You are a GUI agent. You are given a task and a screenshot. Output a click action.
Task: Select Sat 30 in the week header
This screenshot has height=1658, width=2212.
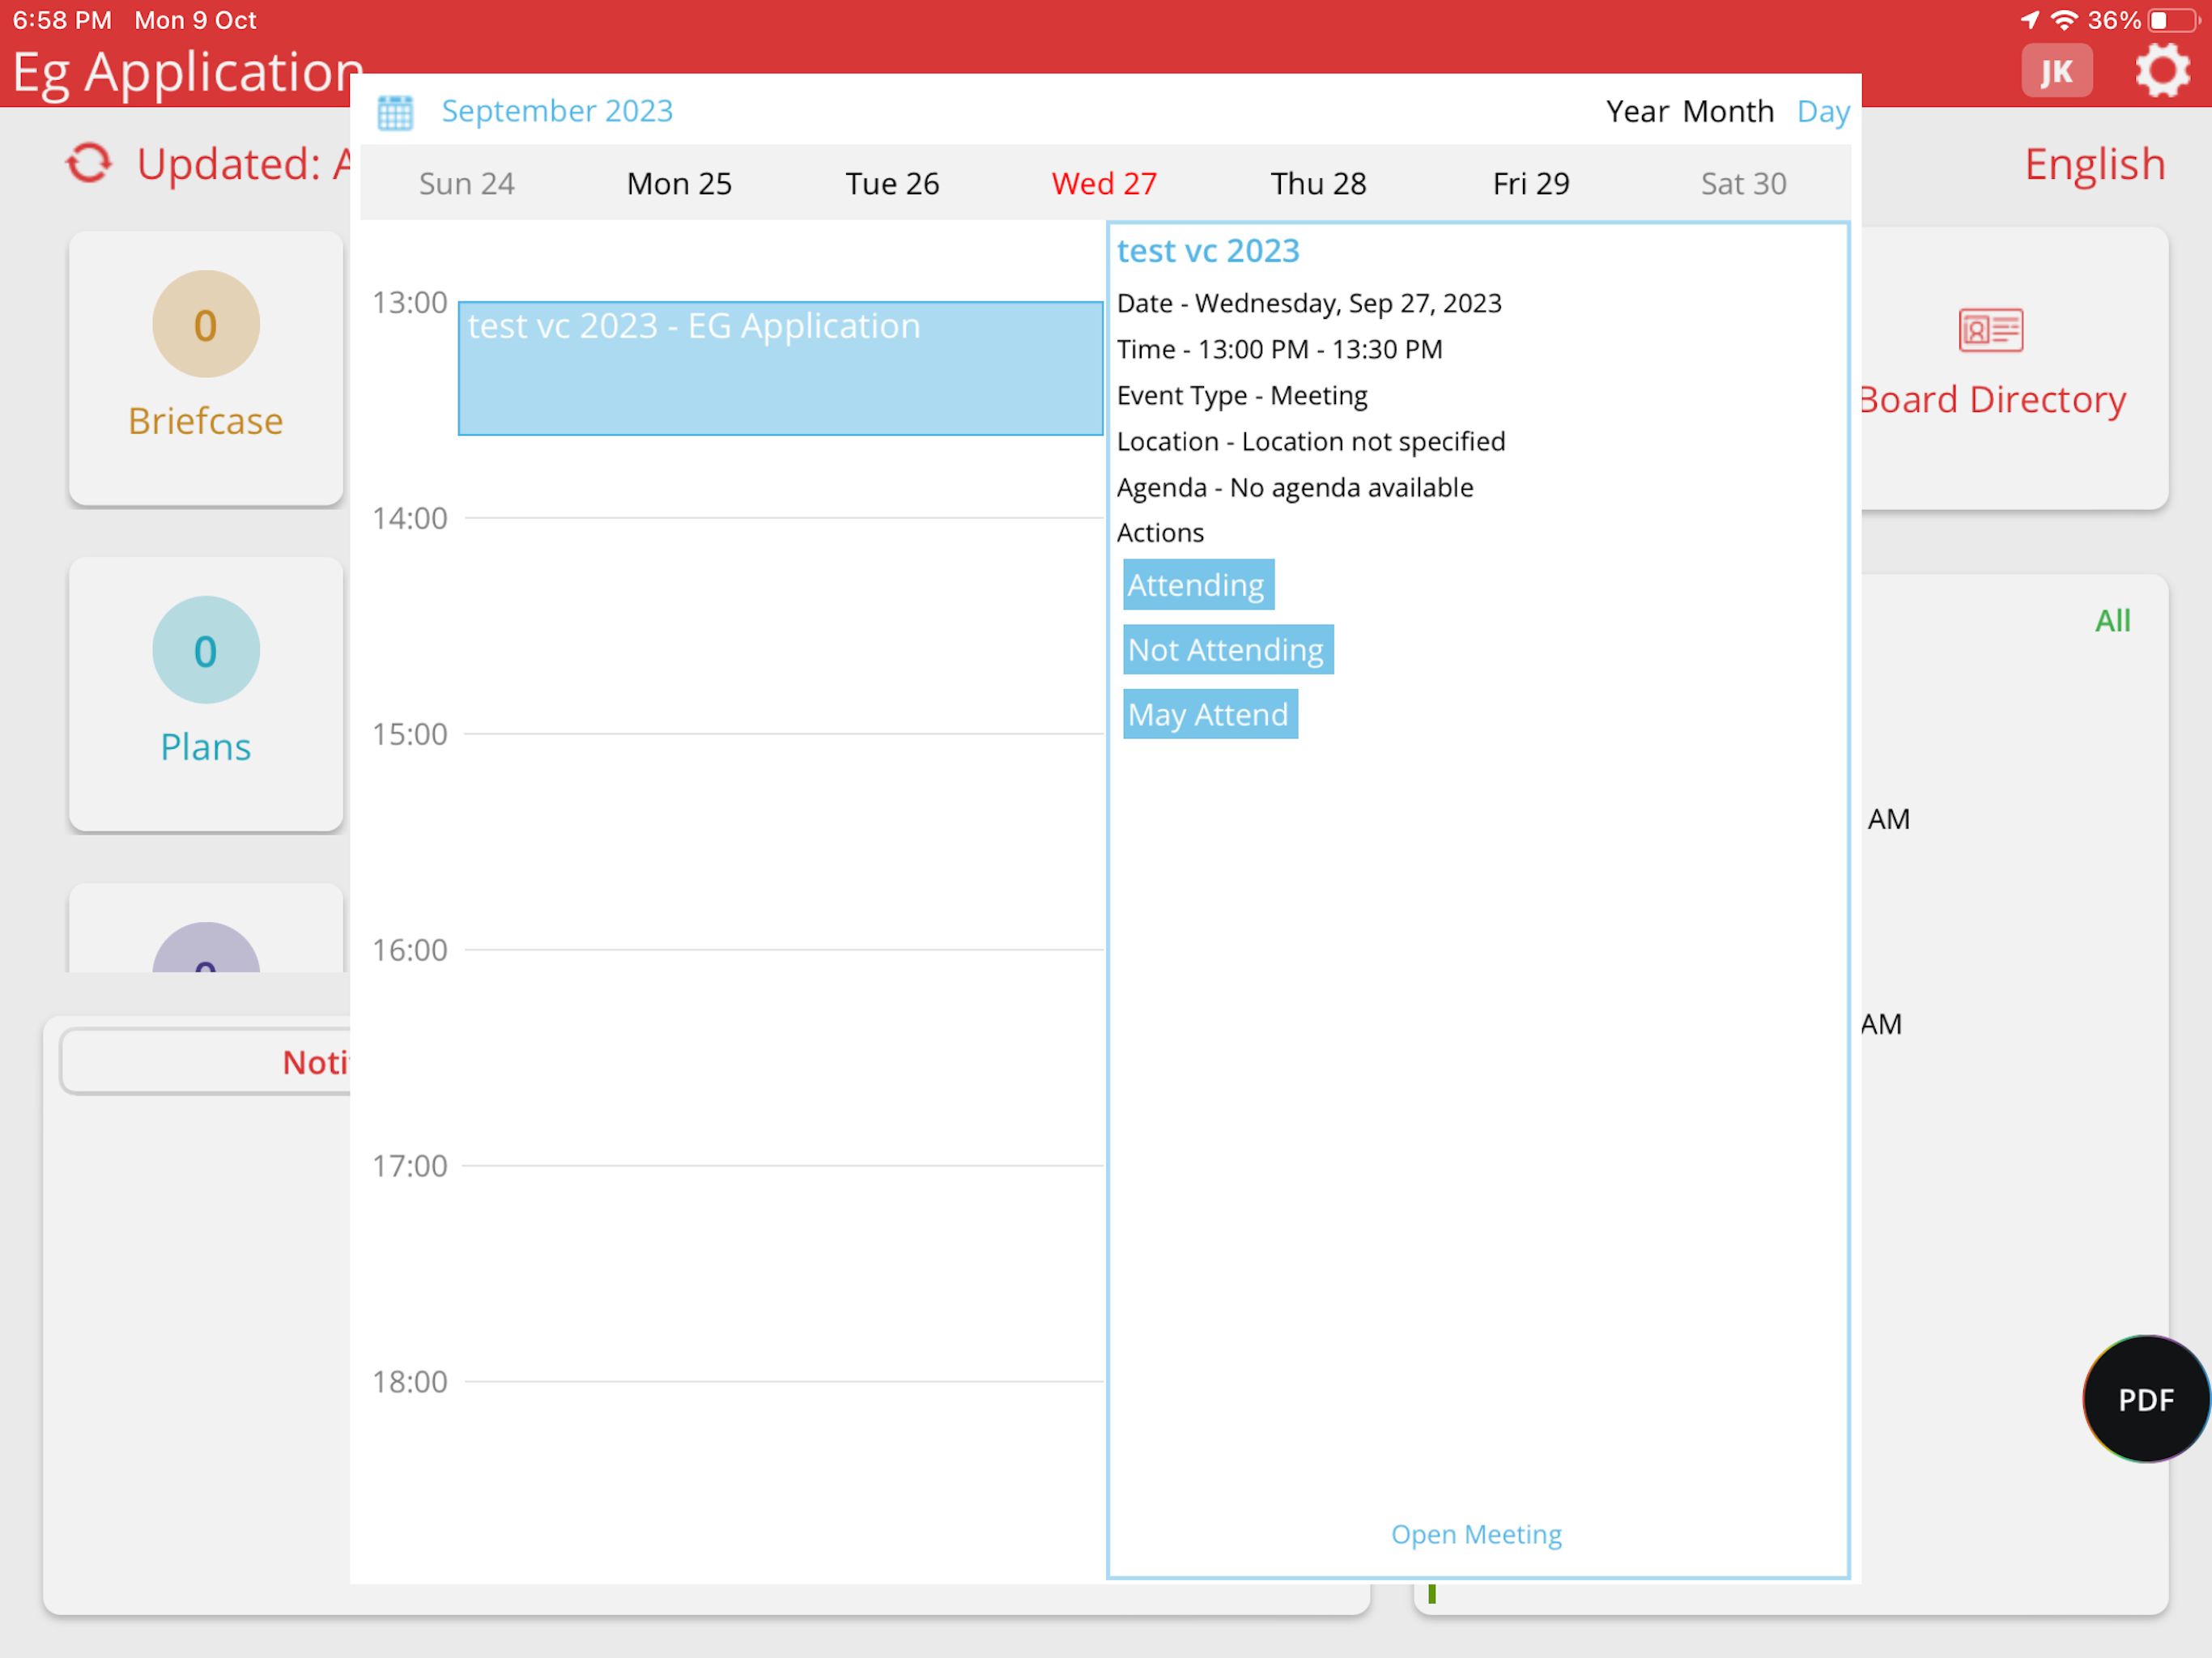(1743, 184)
